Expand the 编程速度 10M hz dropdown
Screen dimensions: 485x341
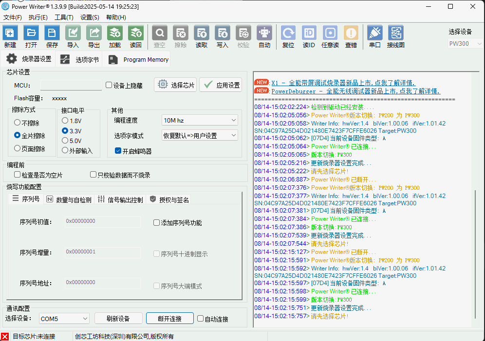click(200, 120)
